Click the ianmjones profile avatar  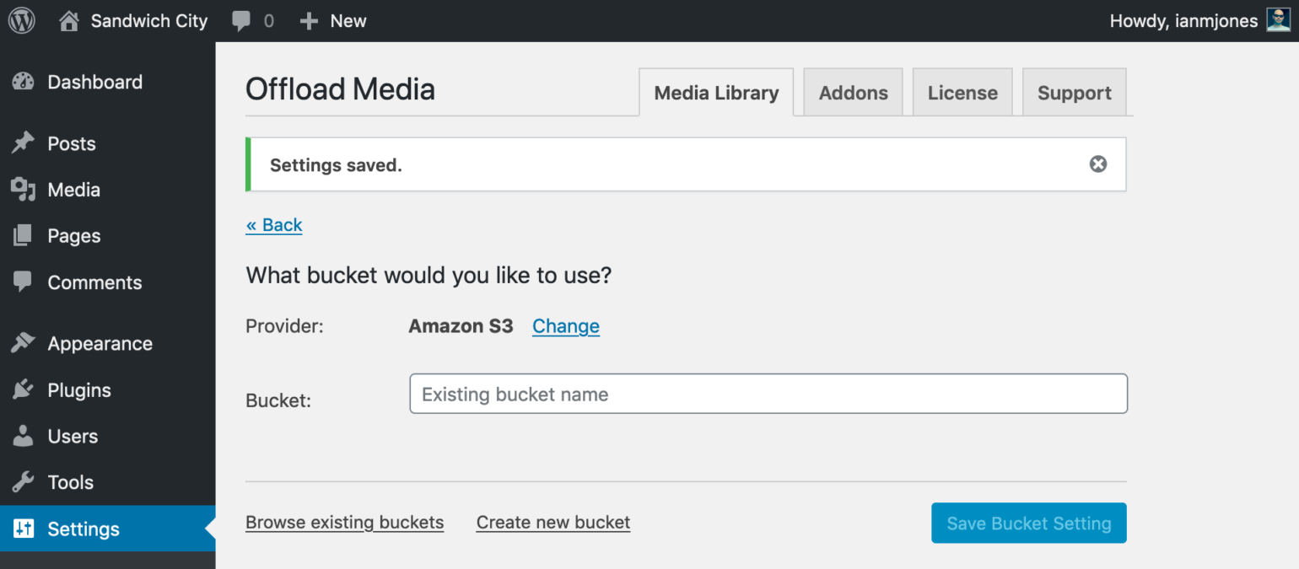(1279, 19)
